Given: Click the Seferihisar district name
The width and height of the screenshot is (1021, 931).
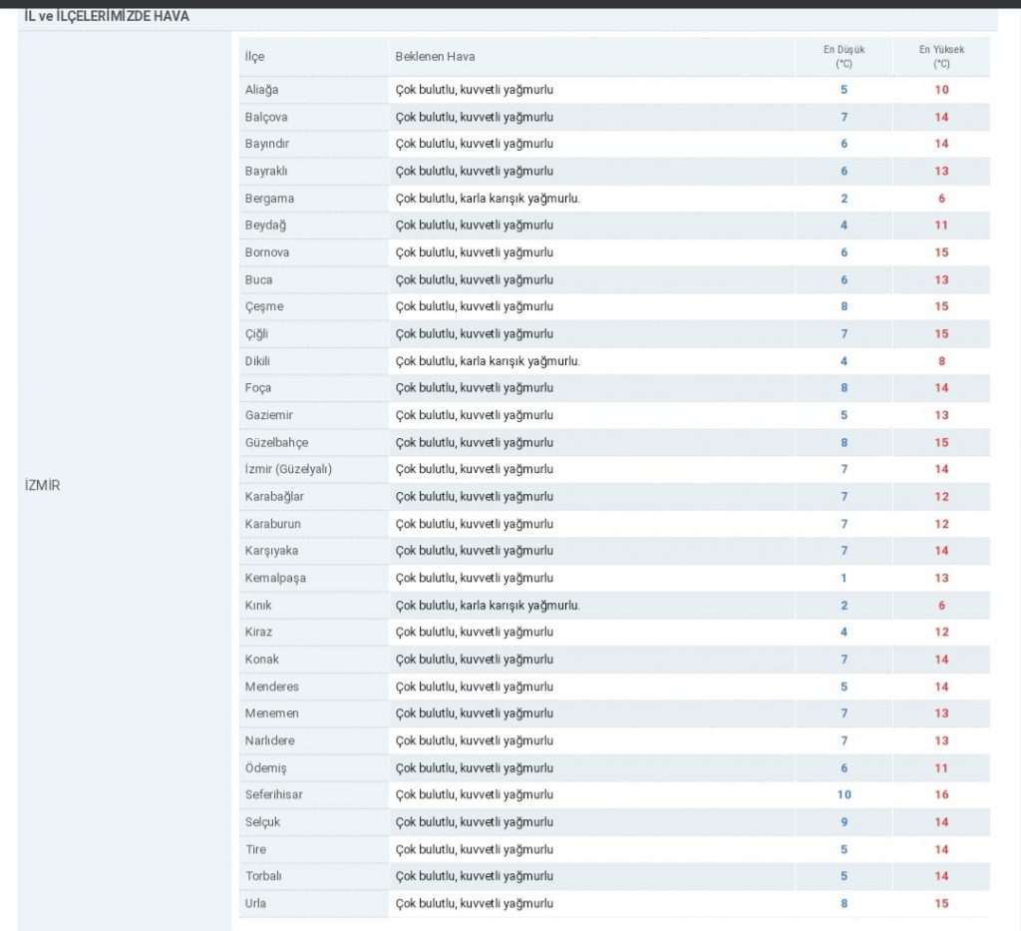Looking at the screenshot, I should [274, 795].
